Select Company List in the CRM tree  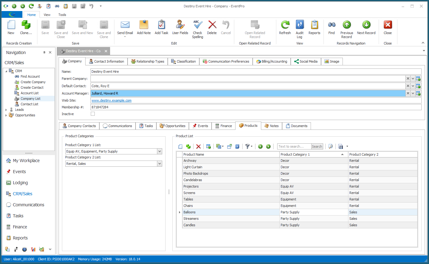(30, 99)
